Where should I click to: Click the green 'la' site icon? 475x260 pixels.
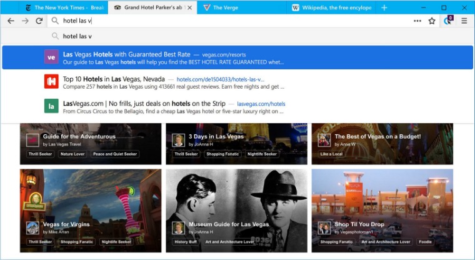(x=51, y=106)
